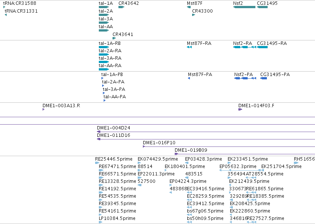The width and height of the screenshot is (315, 224).
Task: Select the RE54161.5prime EST label
Action: point(117,211)
